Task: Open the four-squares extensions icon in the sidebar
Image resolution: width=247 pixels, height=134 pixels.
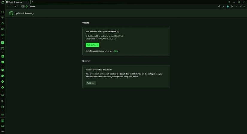Action: (x=2, y=115)
